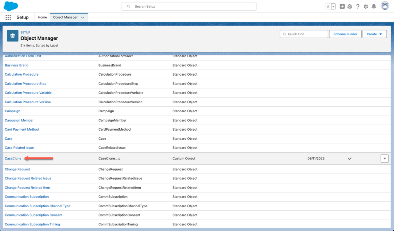Open the App Launcher grid icon
394x231 pixels.
[x=8, y=18]
